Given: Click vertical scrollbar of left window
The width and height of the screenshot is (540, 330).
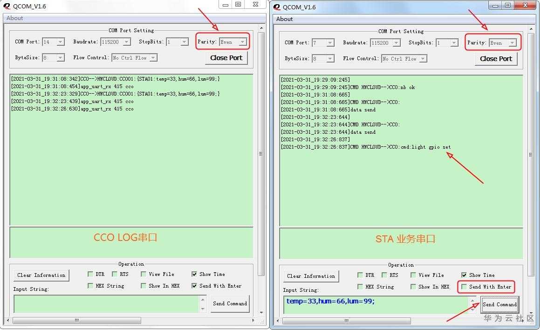Looking at the screenshot, I should click(261, 154).
